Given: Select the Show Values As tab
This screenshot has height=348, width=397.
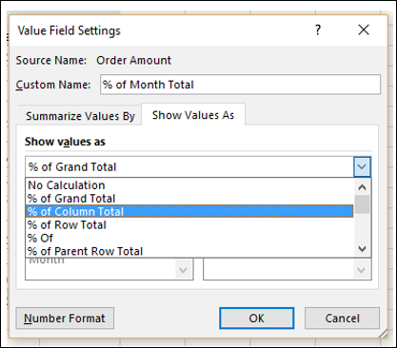Looking at the screenshot, I should [193, 115].
